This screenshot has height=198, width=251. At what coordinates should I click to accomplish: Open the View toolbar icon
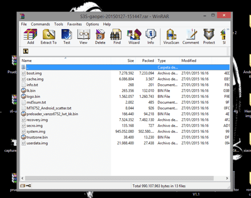(x=84, y=37)
